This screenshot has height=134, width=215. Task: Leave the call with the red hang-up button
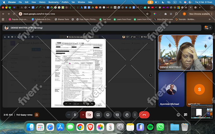144,115
